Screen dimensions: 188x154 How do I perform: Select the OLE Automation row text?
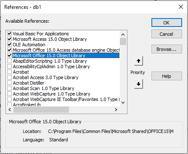[29, 45]
